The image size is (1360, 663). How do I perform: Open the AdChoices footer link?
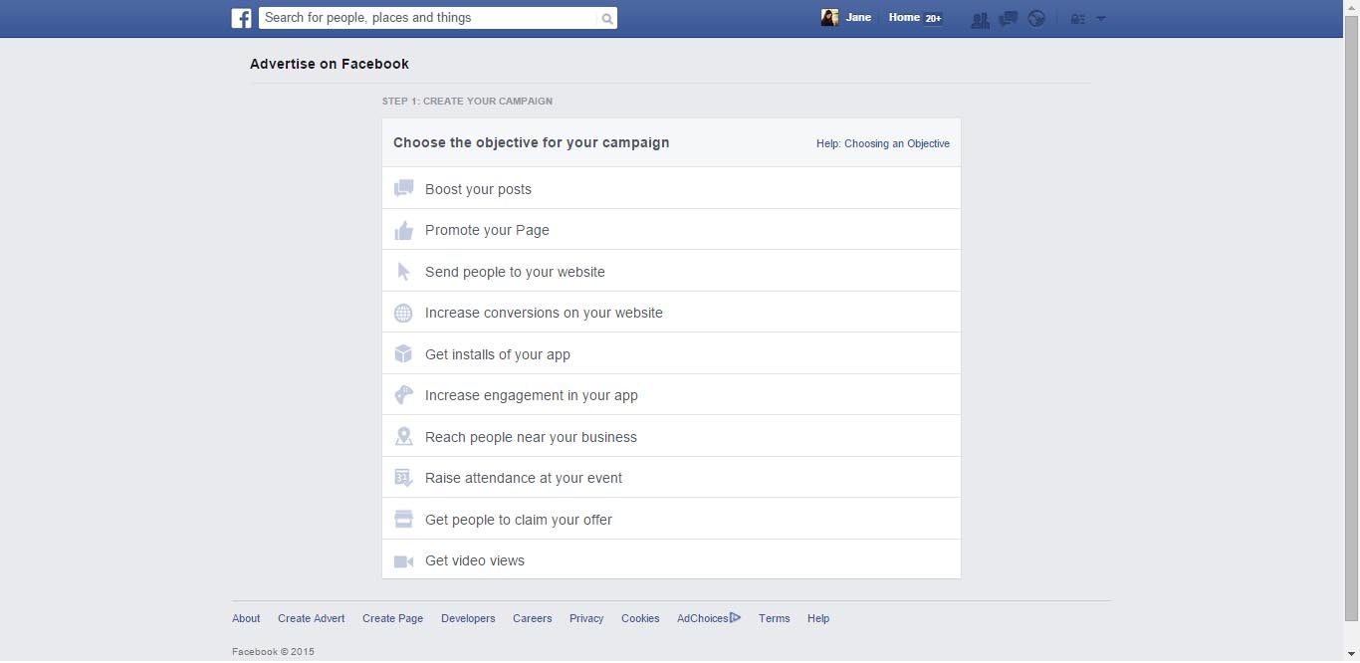[703, 618]
